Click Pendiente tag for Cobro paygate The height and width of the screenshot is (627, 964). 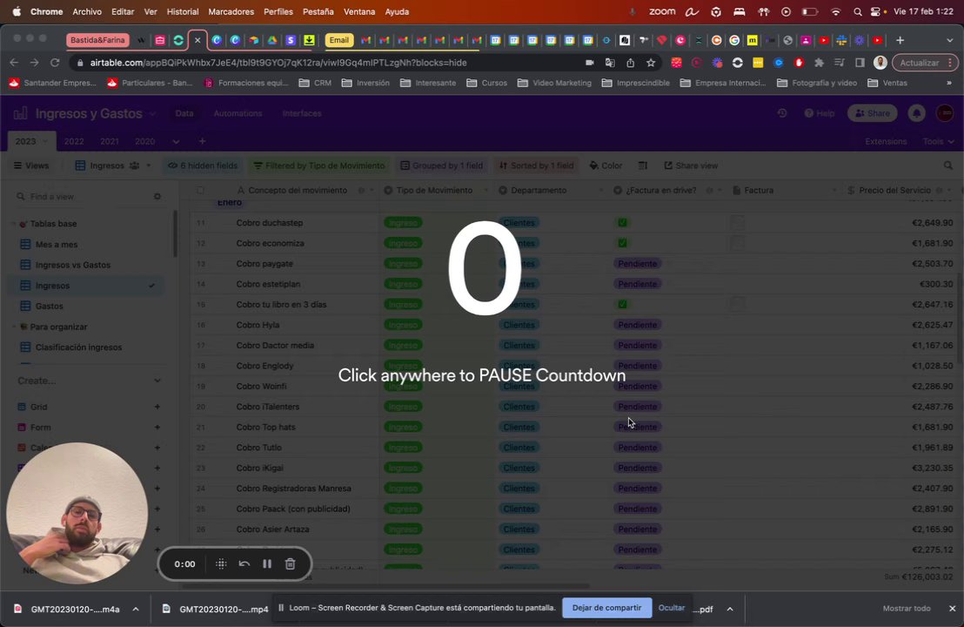(638, 263)
